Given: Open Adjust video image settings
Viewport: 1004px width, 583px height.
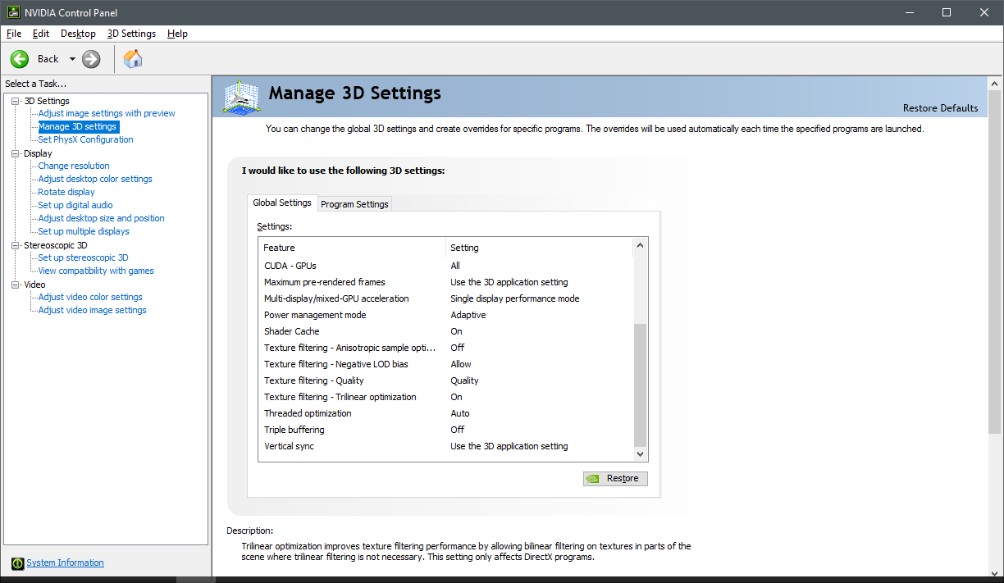Looking at the screenshot, I should tap(92, 310).
